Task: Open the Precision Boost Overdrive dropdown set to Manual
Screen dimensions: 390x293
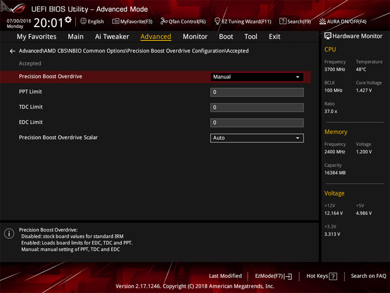Action: (x=257, y=77)
